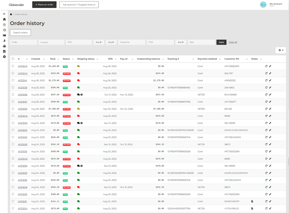Screen dimensions: 289x213
Task: Check the box for order AF215138
Action: 13,94
